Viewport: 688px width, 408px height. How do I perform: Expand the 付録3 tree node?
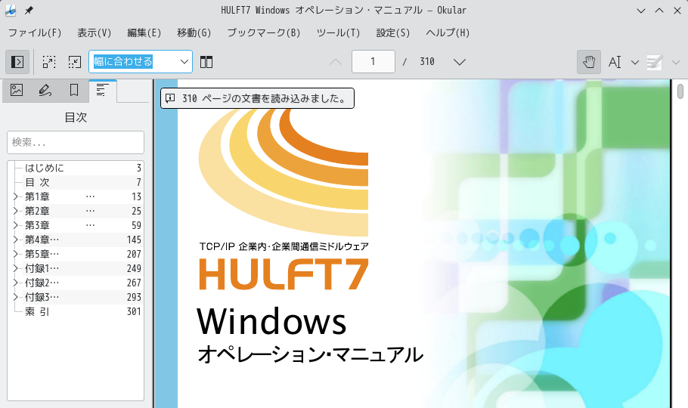coord(16,297)
